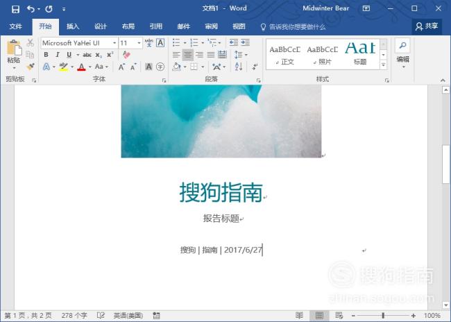Click the Tell Me search box

[293, 27]
